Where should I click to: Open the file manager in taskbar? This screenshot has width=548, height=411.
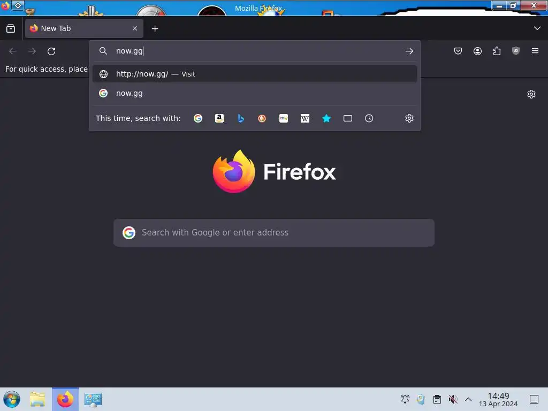(x=37, y=399)
